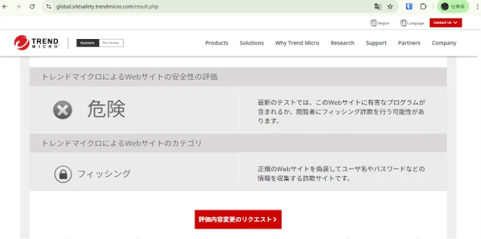Bookmark this page with the star icon
Screen dimensions: 481x239
(x=390, y=6)
